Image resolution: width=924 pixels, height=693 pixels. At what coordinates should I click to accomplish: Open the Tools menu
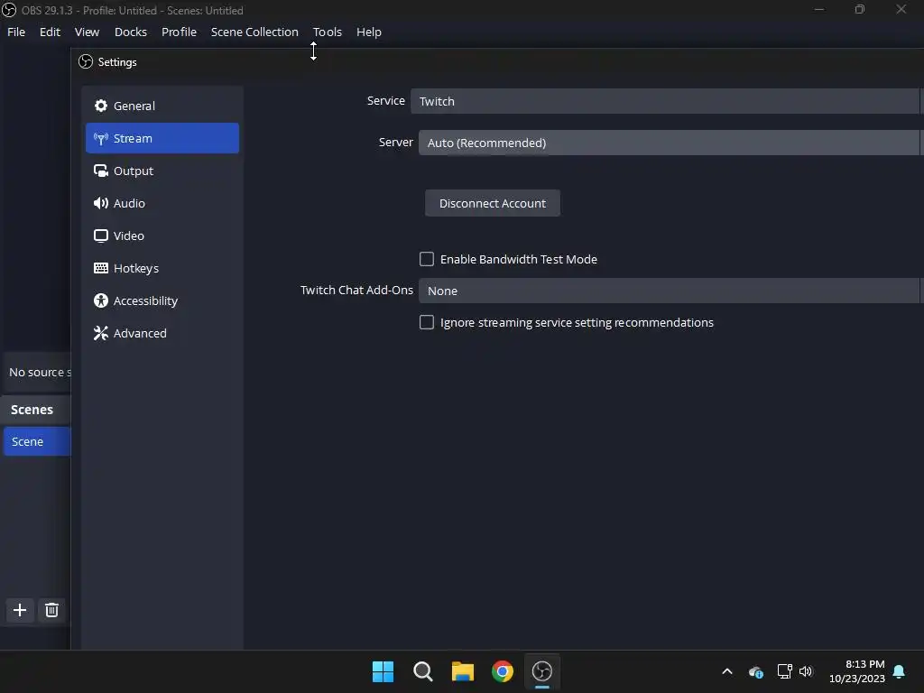tap(327, 32)
